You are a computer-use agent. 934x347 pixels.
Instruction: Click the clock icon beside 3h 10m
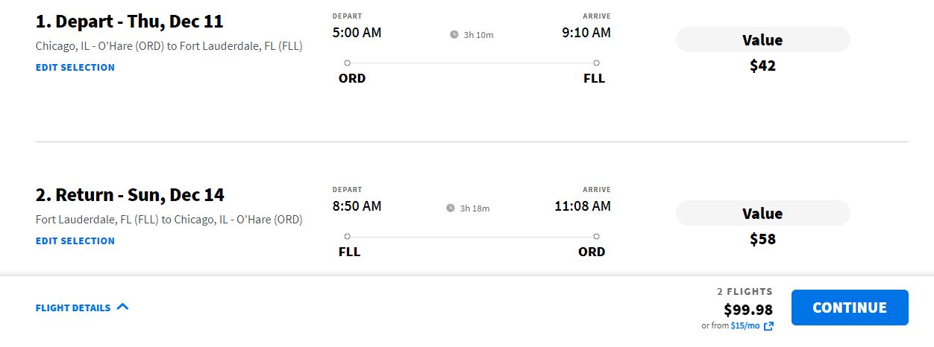(454, 34)
